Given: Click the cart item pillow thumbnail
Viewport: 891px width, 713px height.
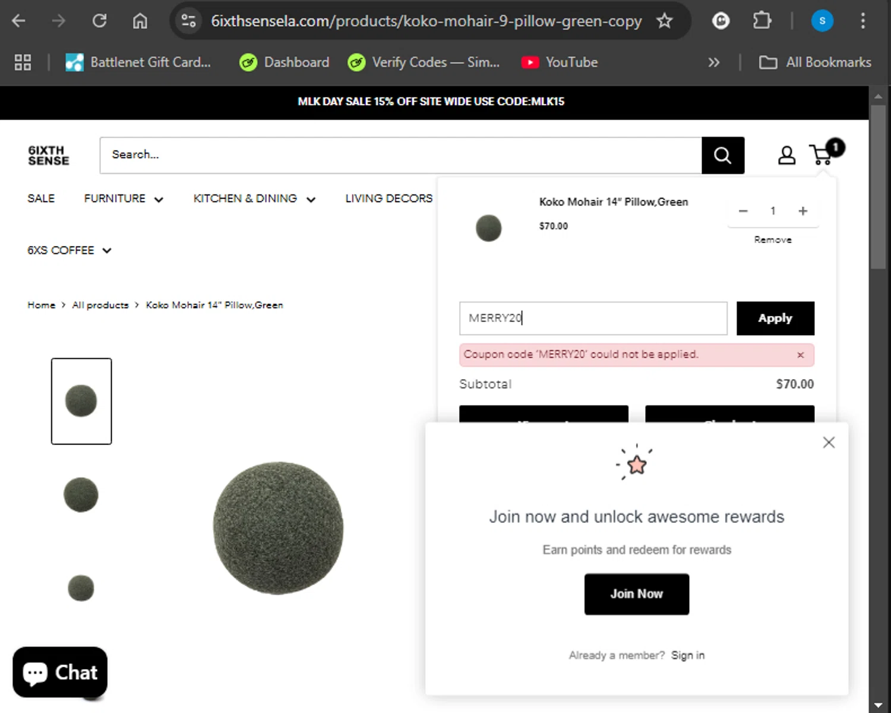Looking at the screenshot, I should pyautogui.click(x=489, y=228).
